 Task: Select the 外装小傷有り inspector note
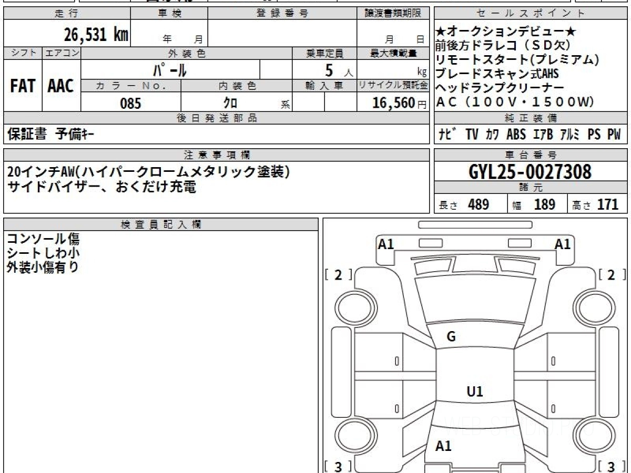(43, 267)
